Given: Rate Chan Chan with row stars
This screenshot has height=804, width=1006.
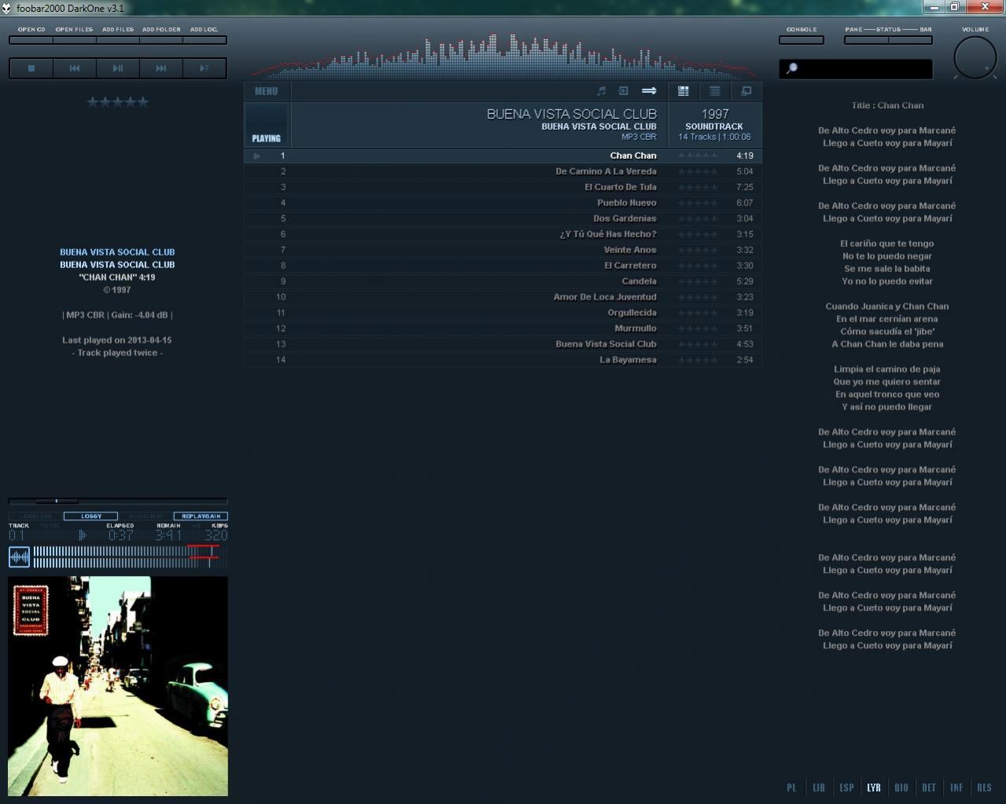Looking at the screenshot, I should [x=698, y=156].
